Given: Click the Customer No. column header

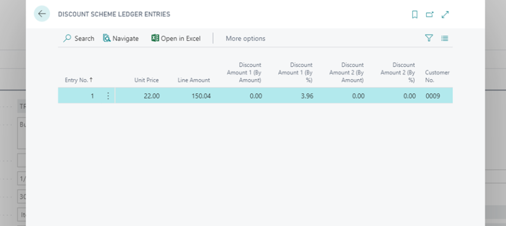Looking at the screenshot, I should click(x=437, y=76).
